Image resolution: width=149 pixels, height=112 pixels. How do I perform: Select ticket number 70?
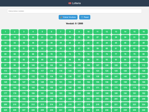[52, 54]
